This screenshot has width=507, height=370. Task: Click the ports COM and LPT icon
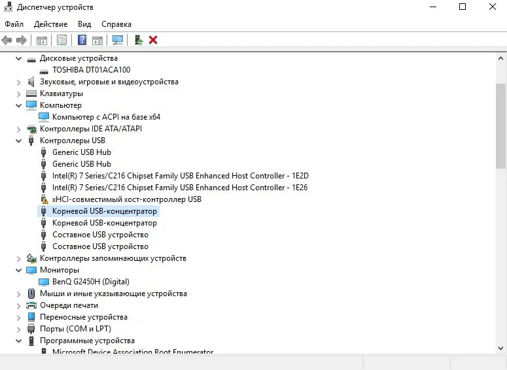tap(31, 329)
